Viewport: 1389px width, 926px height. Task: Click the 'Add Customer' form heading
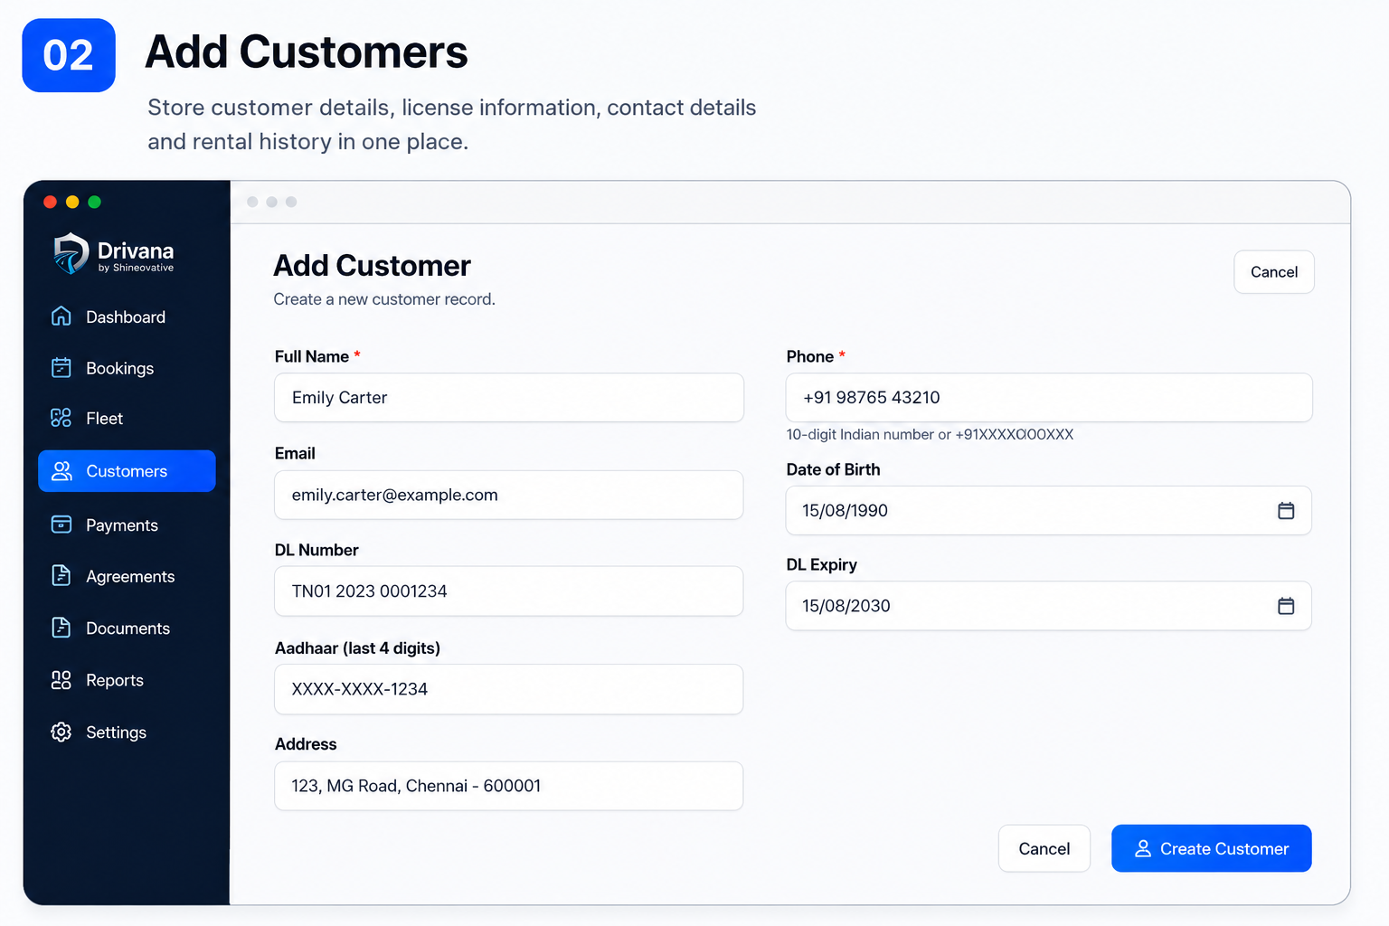pyautogui.click(x=373, y=266)
